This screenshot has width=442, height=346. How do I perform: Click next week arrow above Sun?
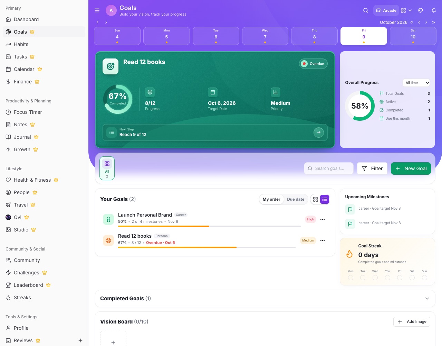click(x=106, y=22)
